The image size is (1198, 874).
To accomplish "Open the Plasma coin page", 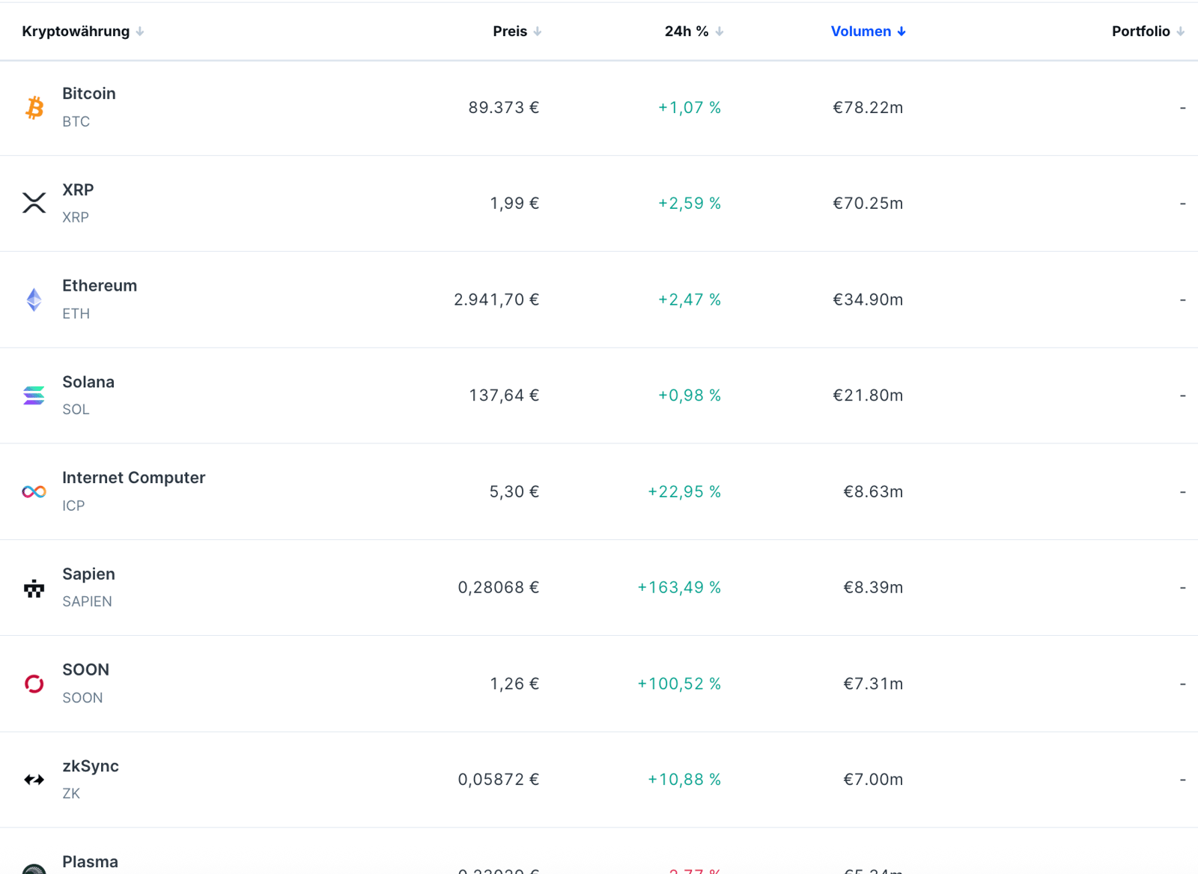I will [x=91, y=862].
